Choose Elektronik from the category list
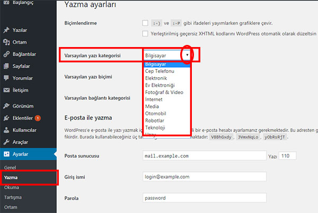 167,78
